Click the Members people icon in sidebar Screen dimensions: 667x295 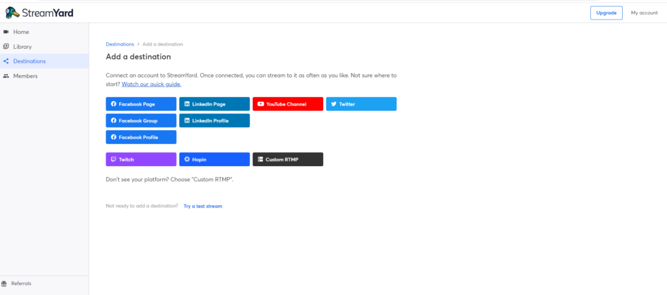coord(6,76)
